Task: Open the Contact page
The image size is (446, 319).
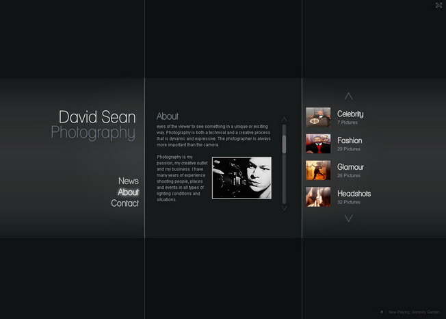Action: coord(124,203)
